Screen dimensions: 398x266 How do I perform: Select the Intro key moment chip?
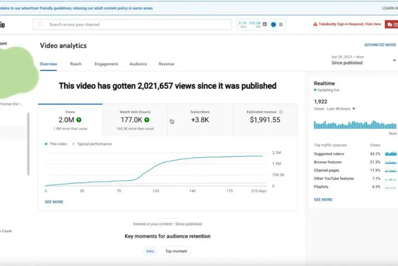pos(150,251)
